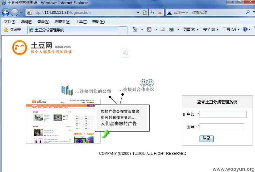Click the Compatibility View icon
Viewport: 255px width, 172px height.
coord(145,12)
